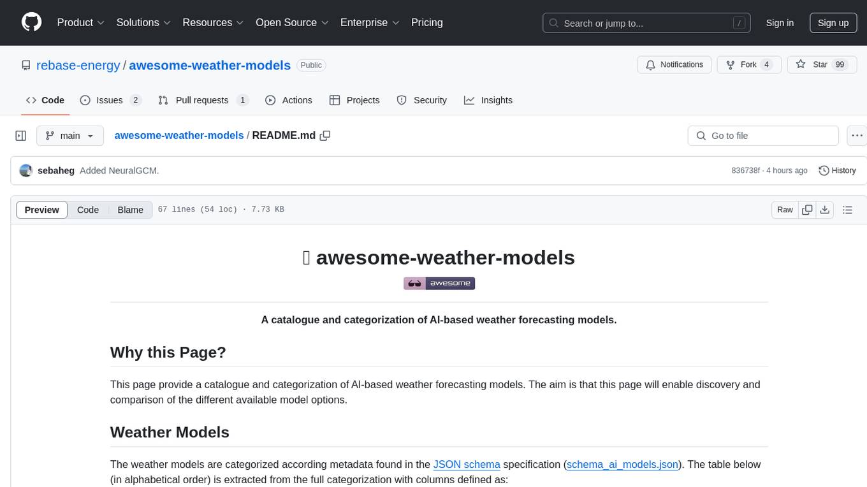
Task: Open sebaheg's profile
Action: point(56,171)
